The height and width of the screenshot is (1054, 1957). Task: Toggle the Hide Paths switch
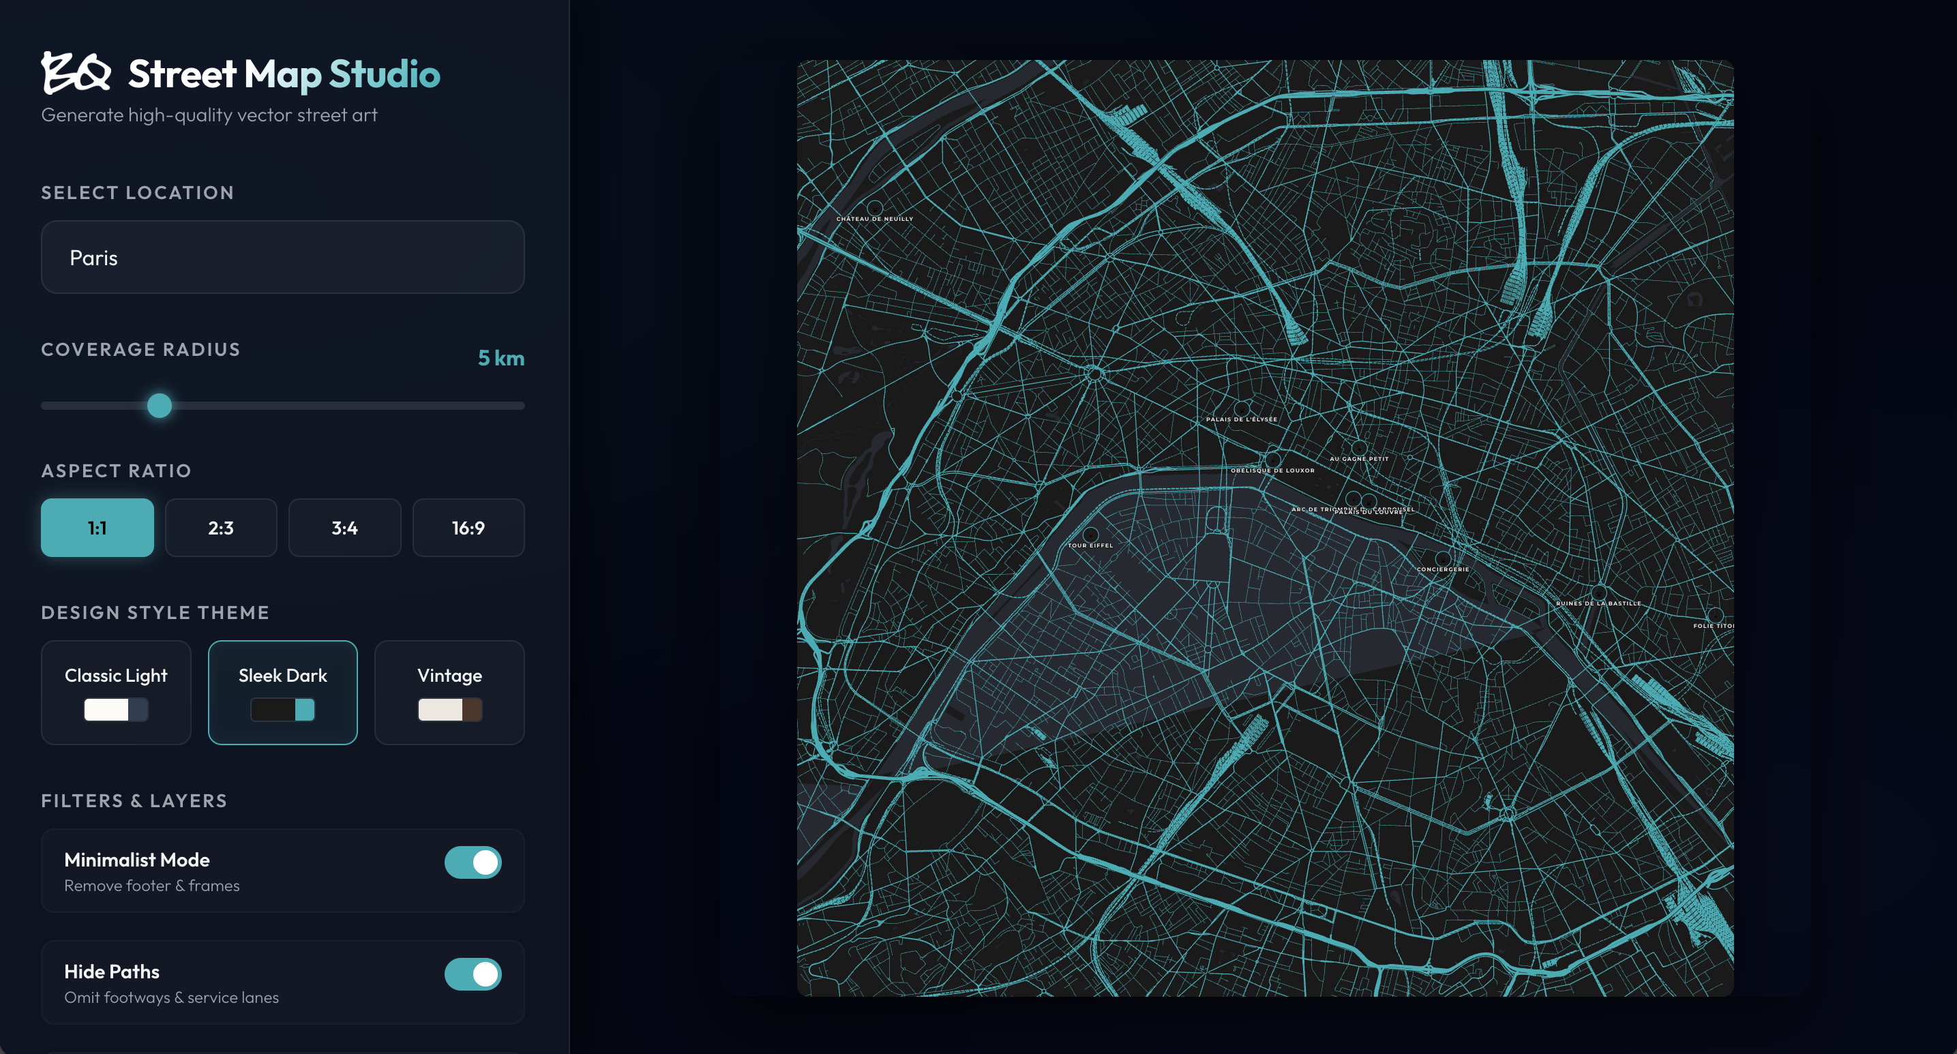point(473,974)
